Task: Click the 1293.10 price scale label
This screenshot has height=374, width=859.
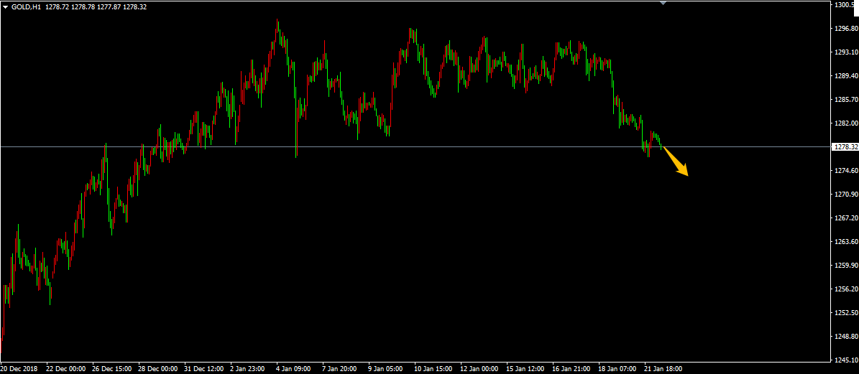Action: click(x=845, y=52)
